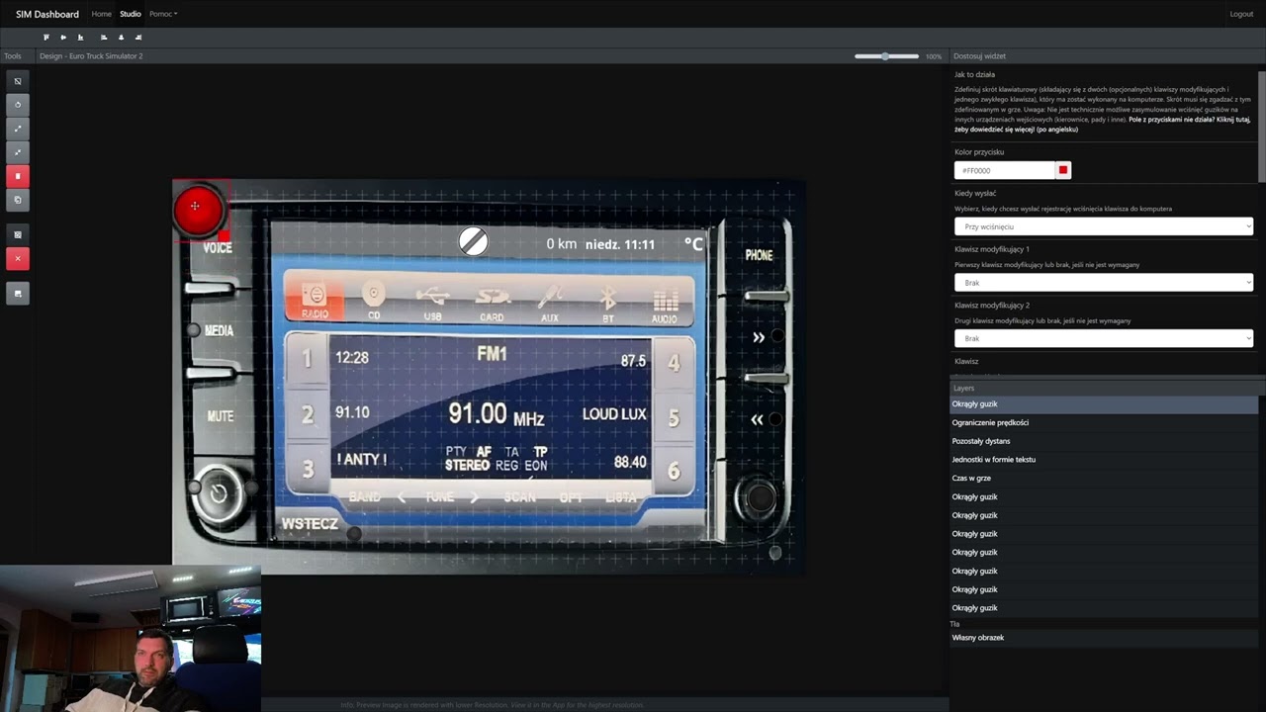The image size is (1266, 712).
Task: Click the red square resize handle of widget
Action: (225, 236)
